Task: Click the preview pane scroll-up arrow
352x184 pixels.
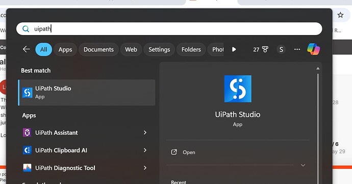Action: click(318, 69)
